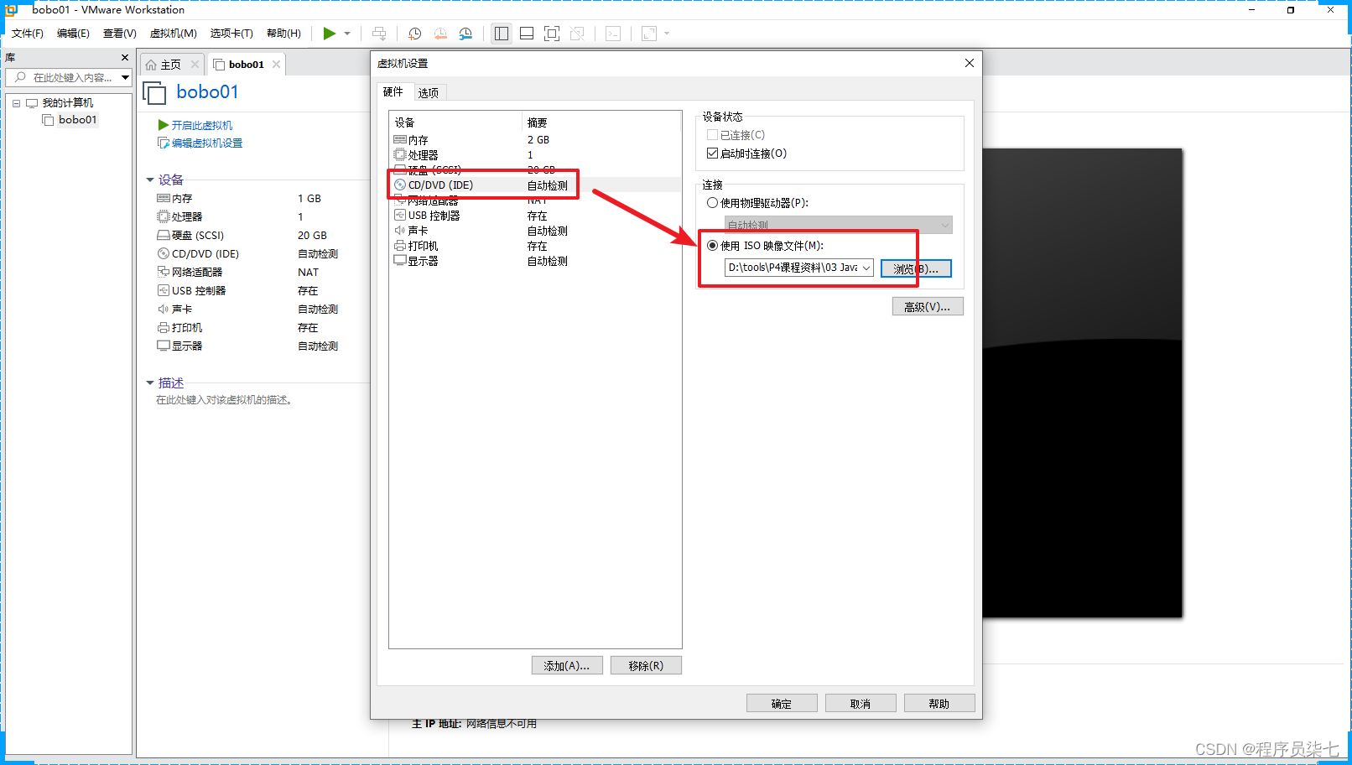Click the revert to snapshot icon
This screenshot has height=765, width=1352.
pyautogui.click(x=440, y=34)
